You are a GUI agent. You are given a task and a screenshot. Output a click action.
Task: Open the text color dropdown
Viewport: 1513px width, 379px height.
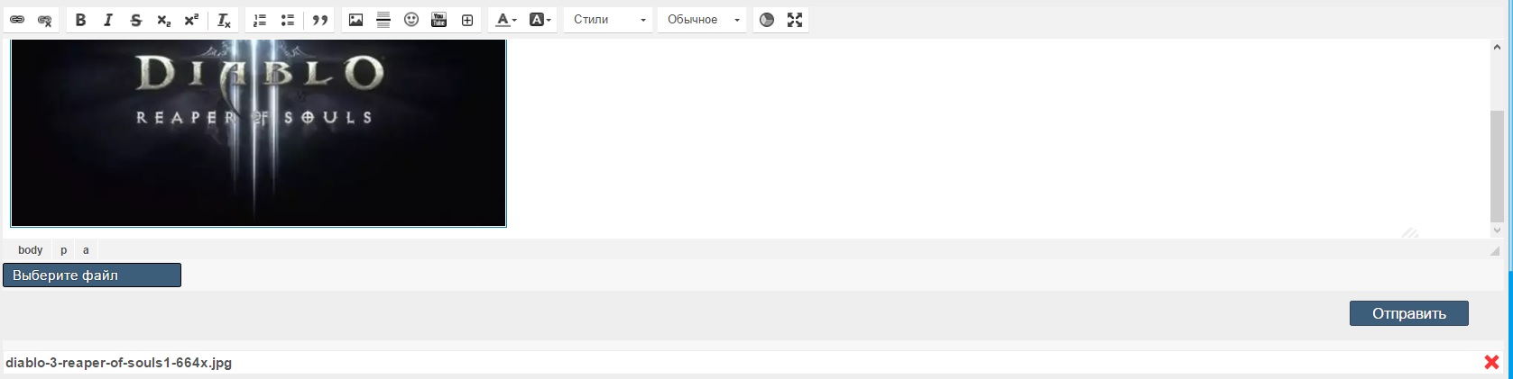point(506,20)
